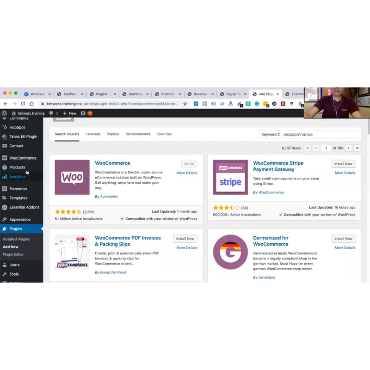Open the Keyword search type dropdown

(270, 135)
